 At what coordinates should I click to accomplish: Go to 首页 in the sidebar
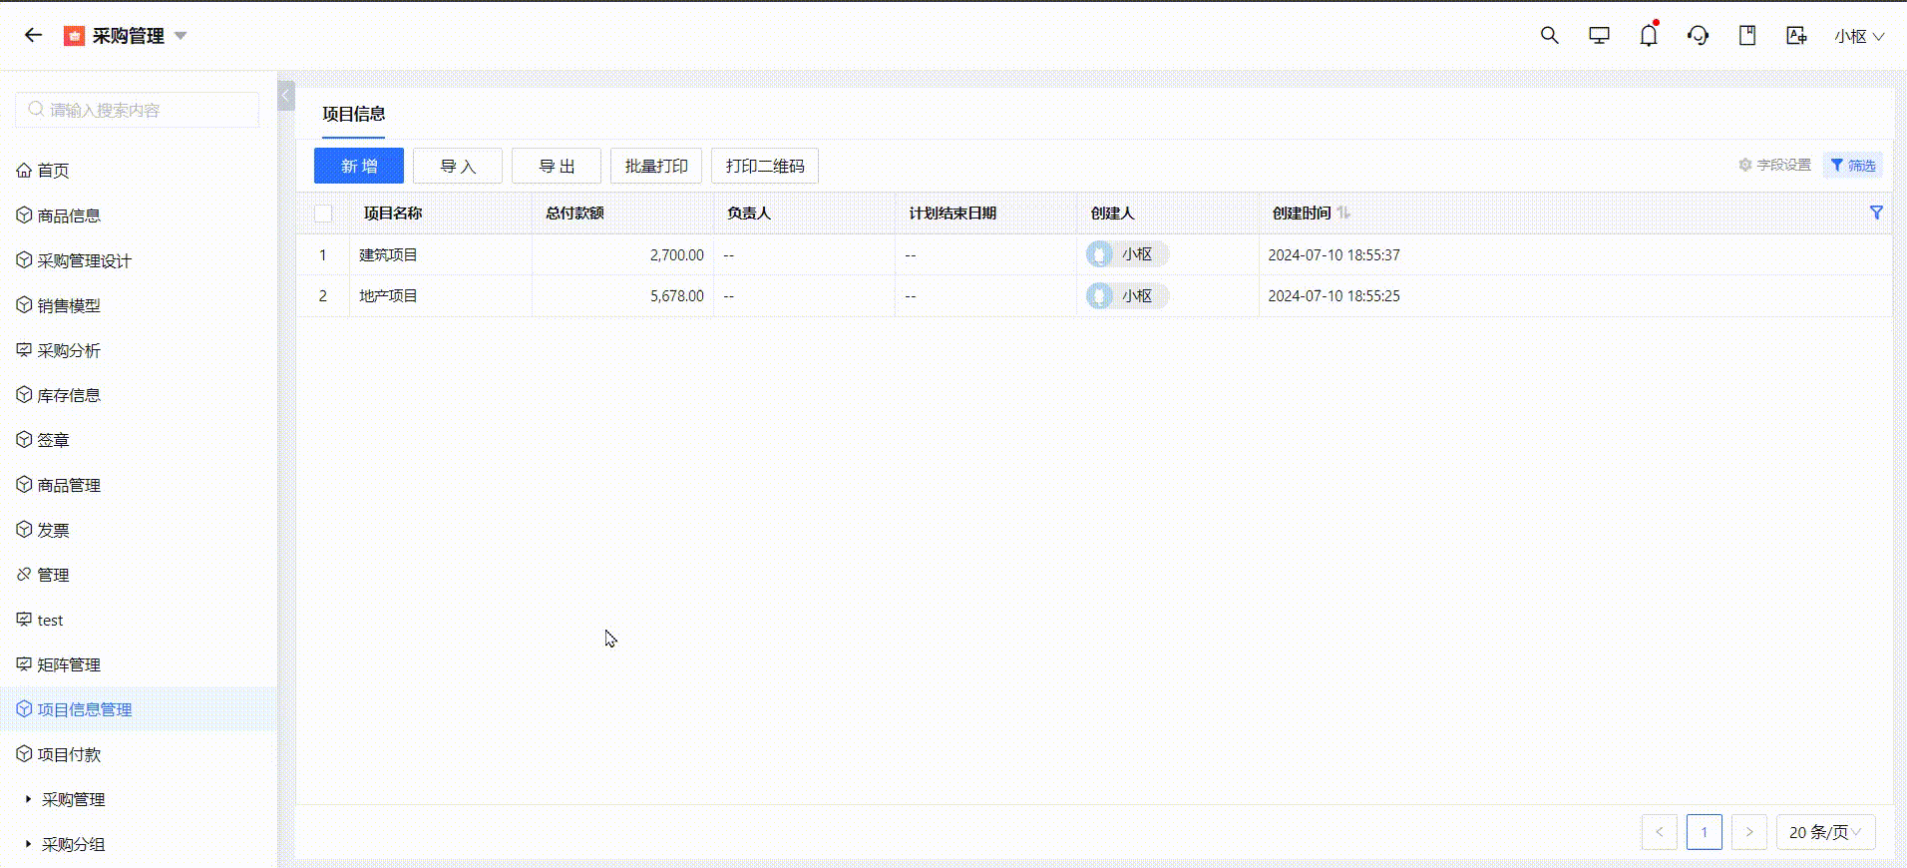pos(53,171)
